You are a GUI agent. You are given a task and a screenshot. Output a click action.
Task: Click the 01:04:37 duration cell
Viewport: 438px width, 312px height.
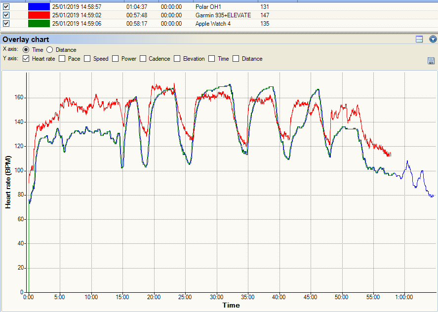click(137, 7)
